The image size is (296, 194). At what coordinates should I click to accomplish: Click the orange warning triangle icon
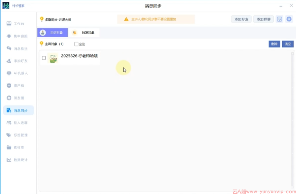click(x=126, y=19)
